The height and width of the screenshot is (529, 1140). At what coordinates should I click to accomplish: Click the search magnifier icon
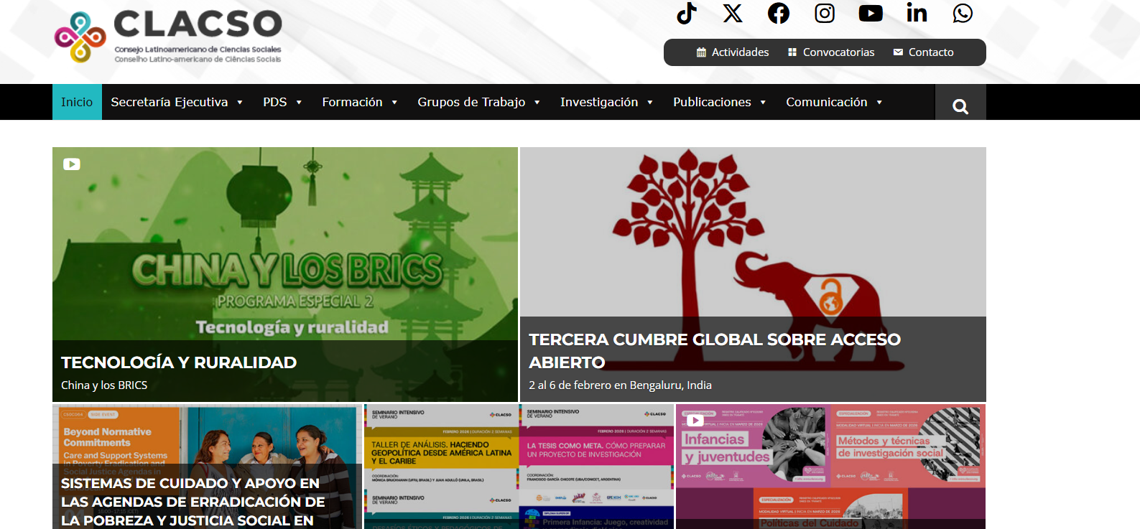[x=960, y=107]
